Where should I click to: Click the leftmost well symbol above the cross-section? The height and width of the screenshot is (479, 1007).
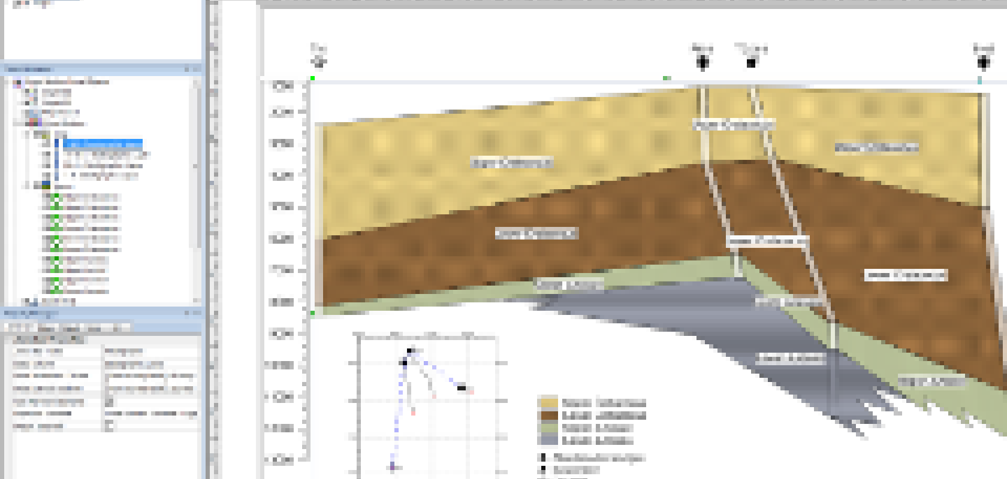pyautogui.click(x=319, y=61)
